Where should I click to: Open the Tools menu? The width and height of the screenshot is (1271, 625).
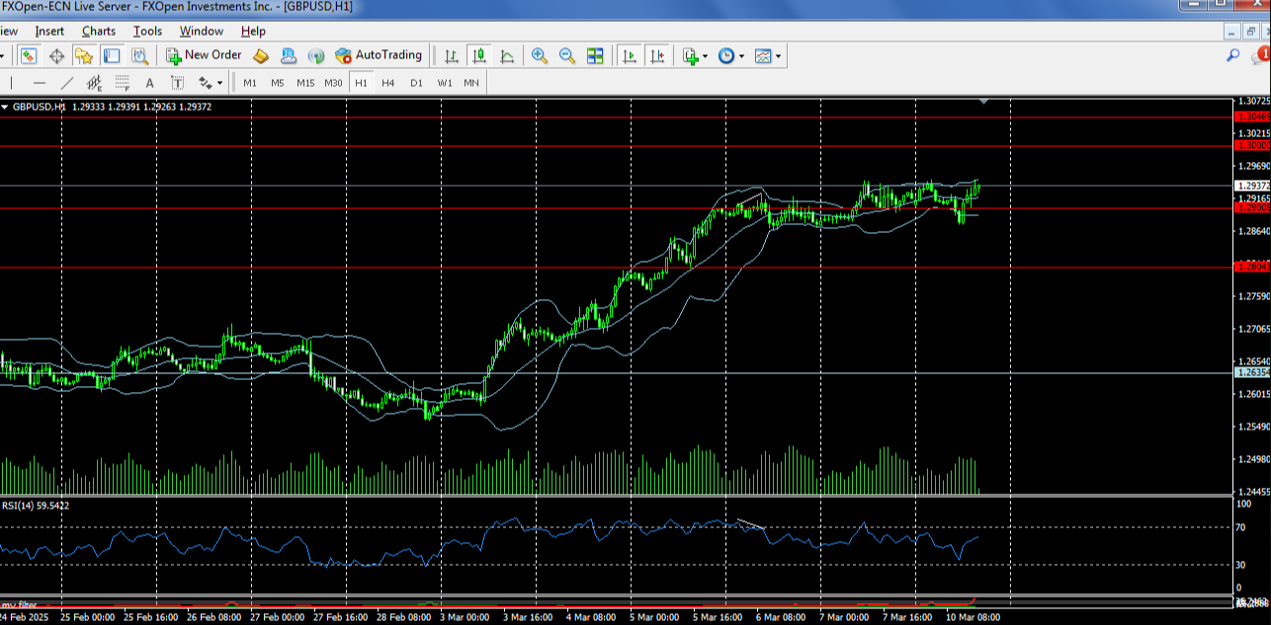[x=148, y=32]
